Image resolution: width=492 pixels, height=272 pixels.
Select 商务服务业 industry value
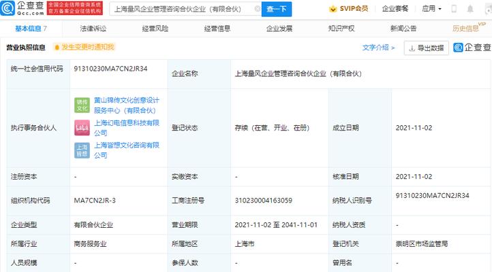pos(90,244)
